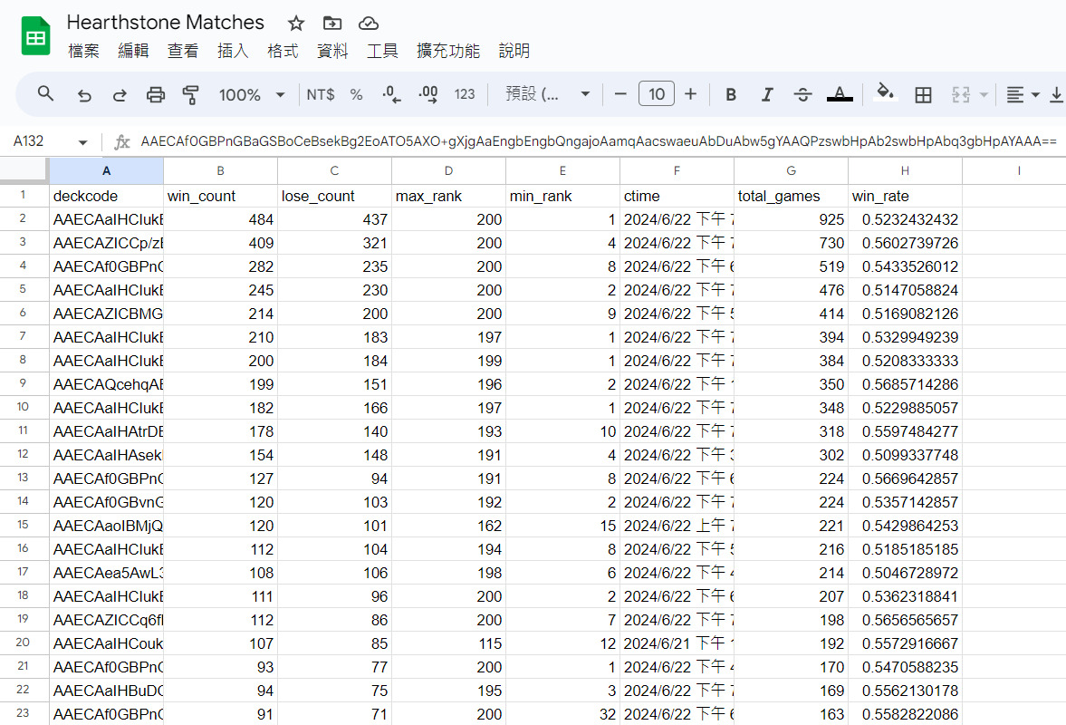Click the lose_count header cell
Screen dimensions: 1066x725
pyautogui.click(x=334, y=196)
